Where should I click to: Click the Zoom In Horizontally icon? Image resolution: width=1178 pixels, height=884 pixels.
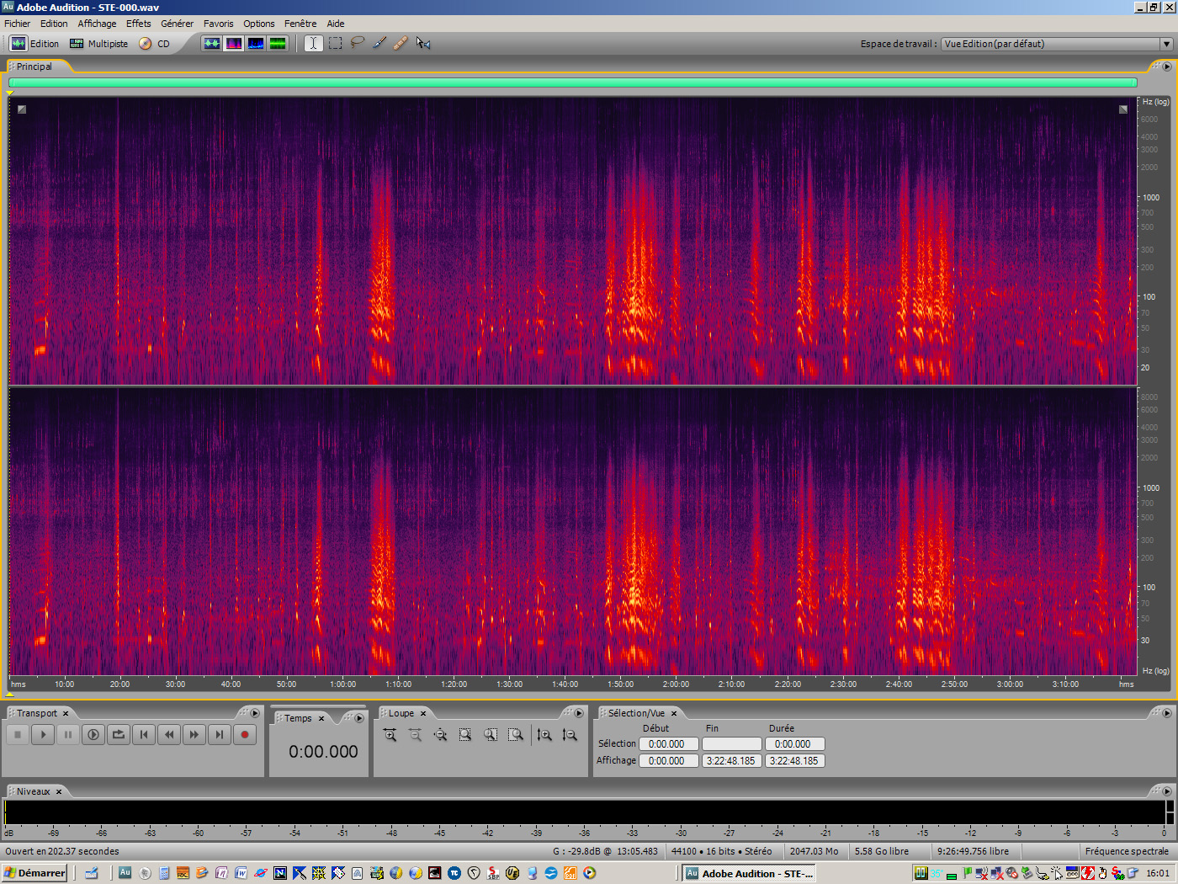pos(390,735)
